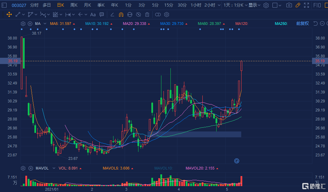The height and width of the screenshot is (192, 328).
Task: Click the overlapping circles compare icon
Action: coord(158,15)
